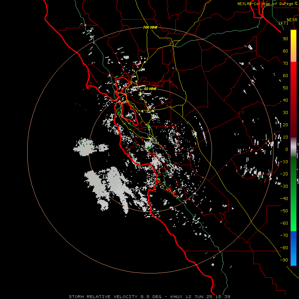Click the "0" scale label
The image size is (299, 299).
[287, 149]
